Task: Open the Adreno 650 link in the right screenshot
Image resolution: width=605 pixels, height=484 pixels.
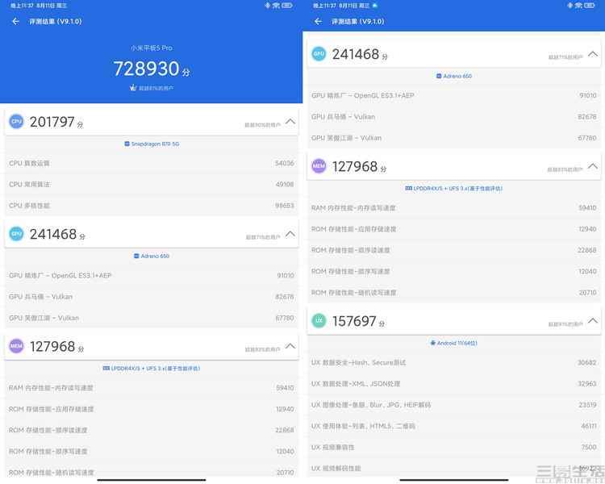Action: pos(454,76)
